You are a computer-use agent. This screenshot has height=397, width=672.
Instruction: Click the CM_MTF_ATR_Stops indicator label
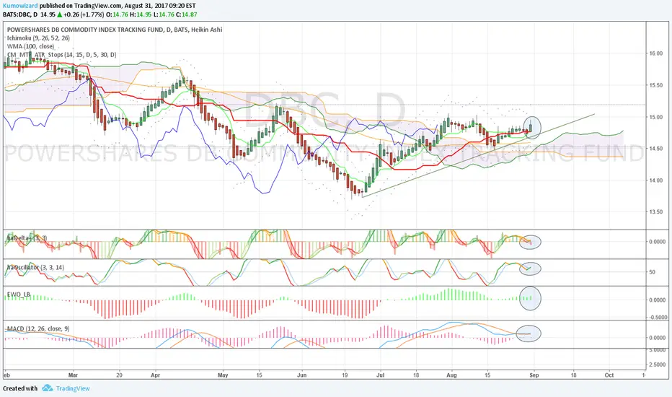click(x=61, y=55)
